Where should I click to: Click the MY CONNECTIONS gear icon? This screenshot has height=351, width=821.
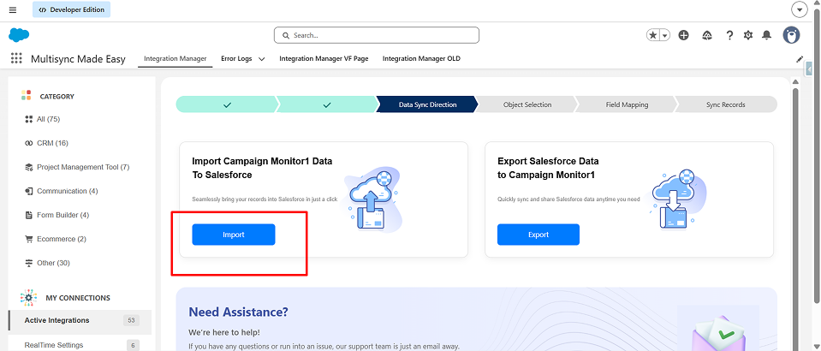(x=29, y=298)
